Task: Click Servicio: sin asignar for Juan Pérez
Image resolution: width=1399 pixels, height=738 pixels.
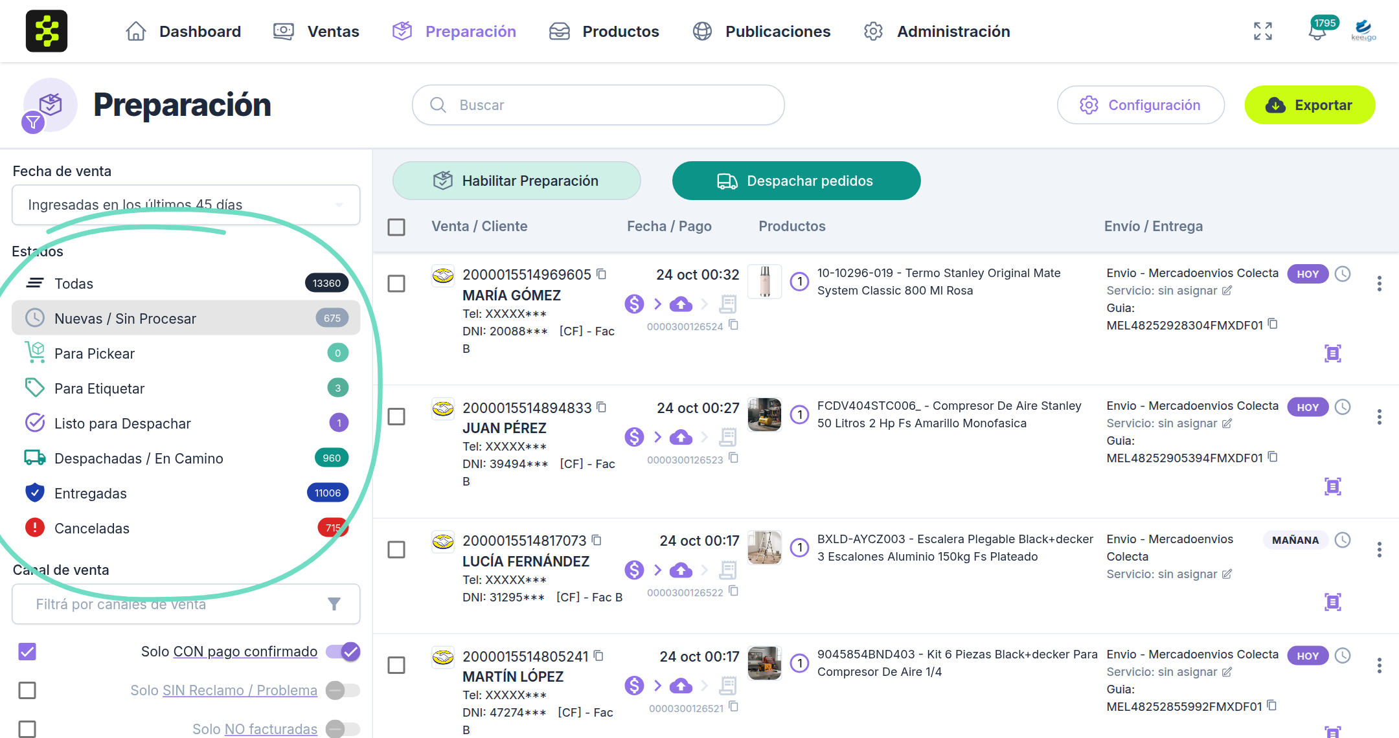Action: [x=1162, y=423]
